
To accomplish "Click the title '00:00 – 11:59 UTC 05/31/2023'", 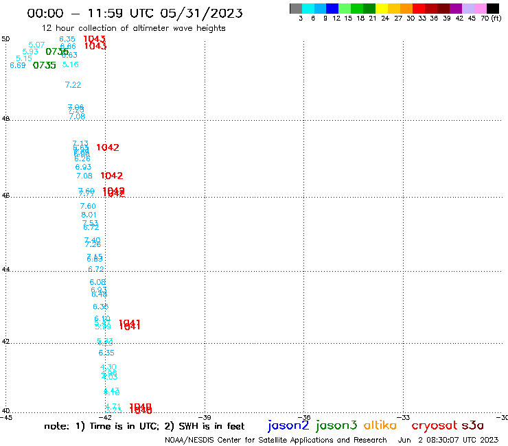I will 135,13.
